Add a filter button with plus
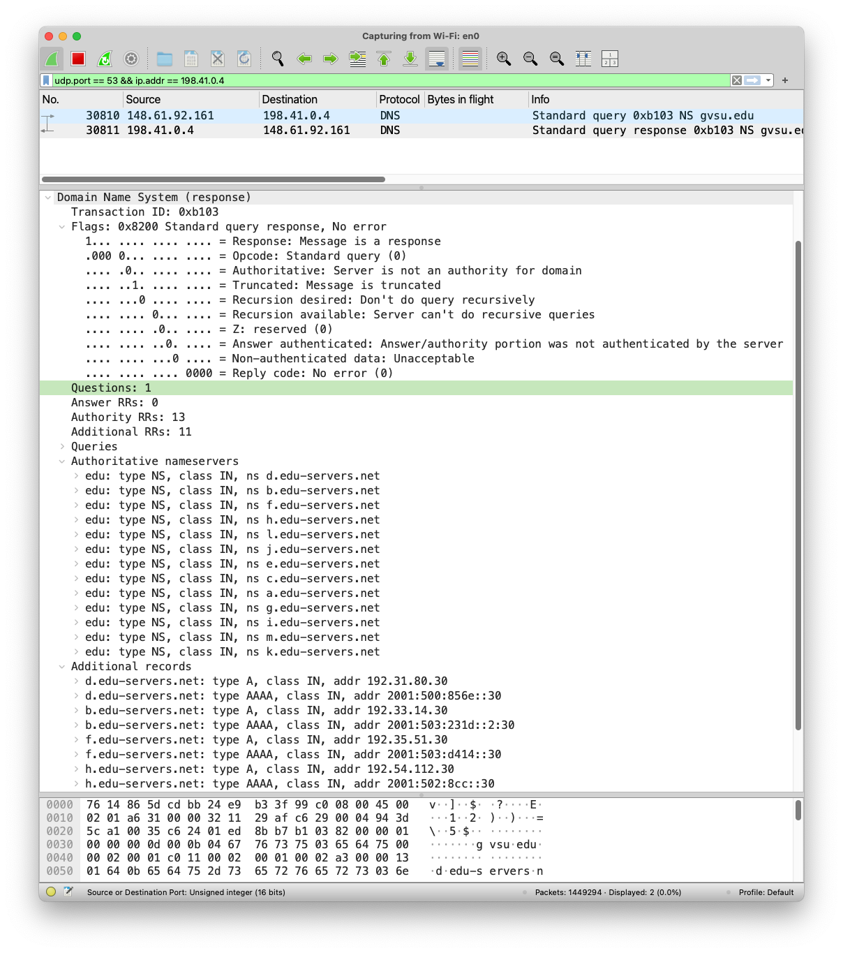Screen dimensions: 843x953 785,80
